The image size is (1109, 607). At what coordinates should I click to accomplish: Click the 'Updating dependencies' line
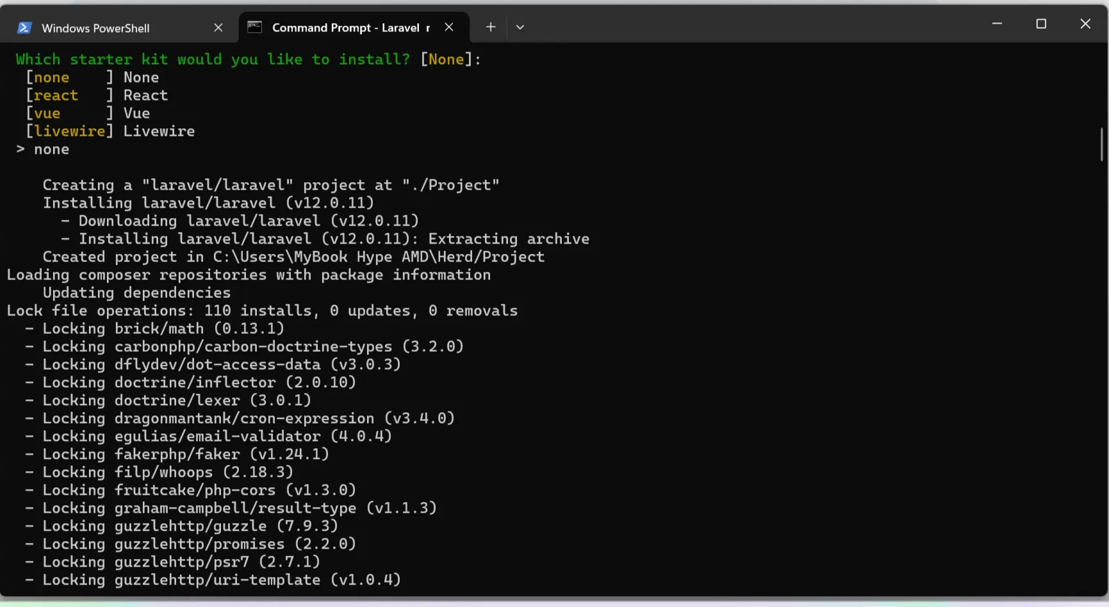[x=136, y=293]
